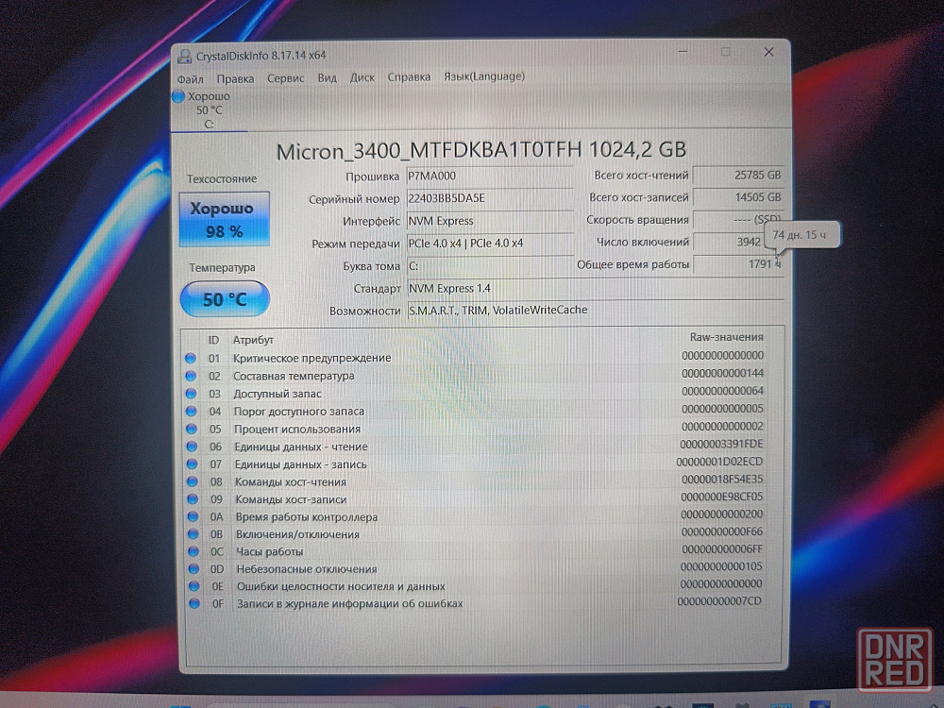The width and height of the screenshot is (944, 708).
Task: Click status dot for 08 Команды хост-чтения
Action: pyautogui.click(x=193, y=481)
